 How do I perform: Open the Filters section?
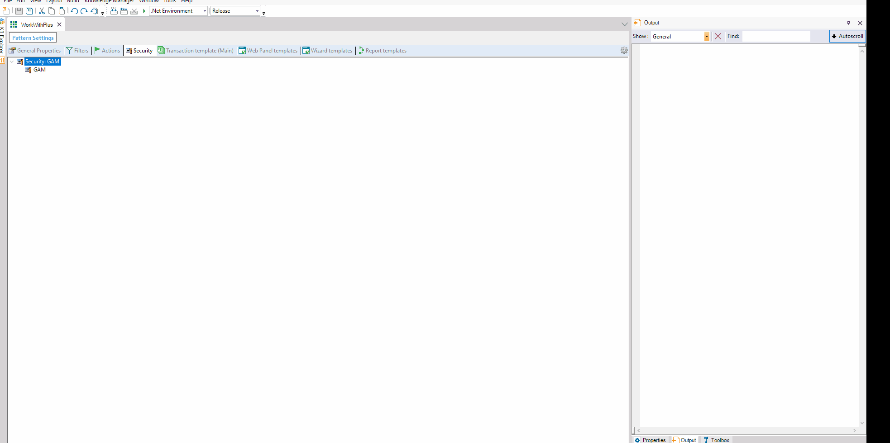(77, 51)
